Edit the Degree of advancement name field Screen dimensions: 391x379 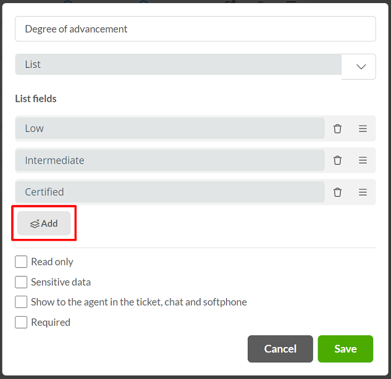pyautogui.click(x=195, y=29)
